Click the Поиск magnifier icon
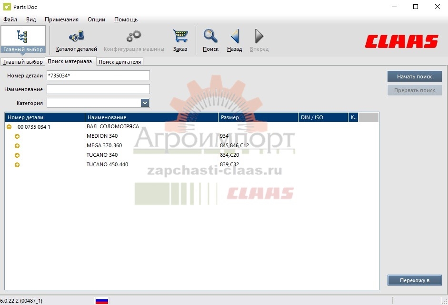The height and width of the screenshot is (305, 448). click(210, 36)
